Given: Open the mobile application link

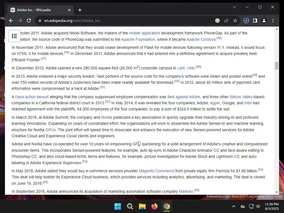Looking at the screenshot, I should pos(144,33).
